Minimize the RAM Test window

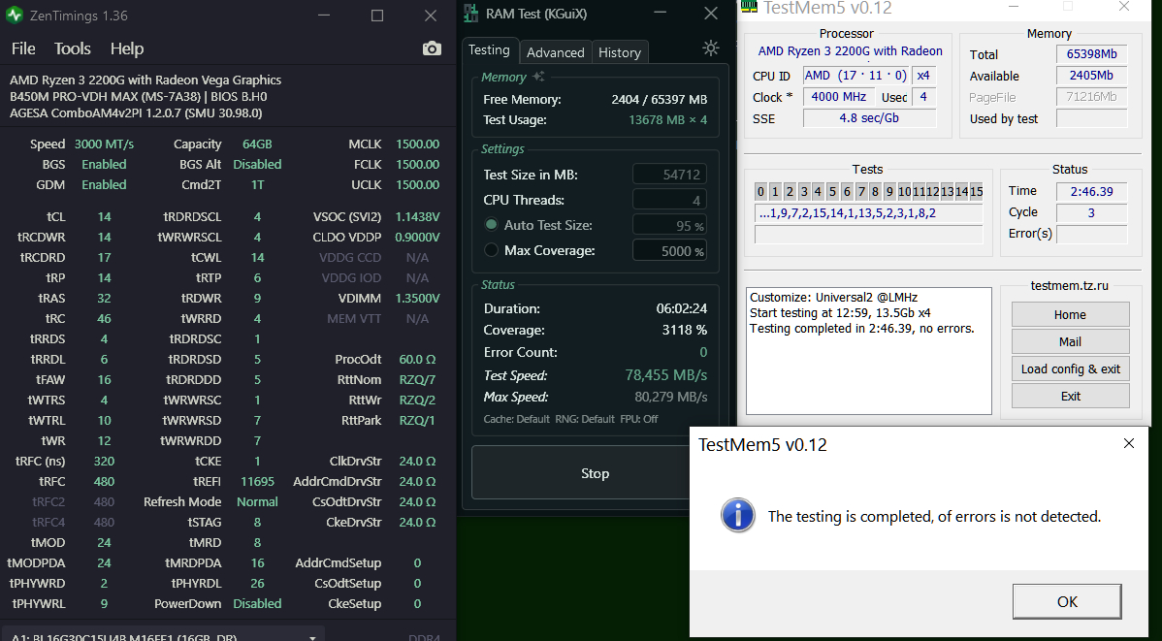pyautogui.click(x=661, y=13)
